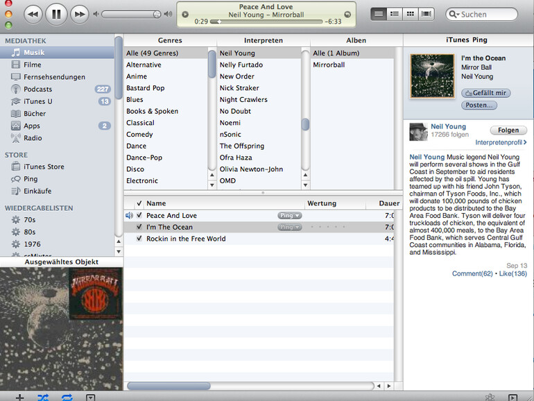This screenshot has height=401, width=534.
Task: Open Ping dropdown for Peace And Love
Action: pyautogui.click(x=289, y=215)
